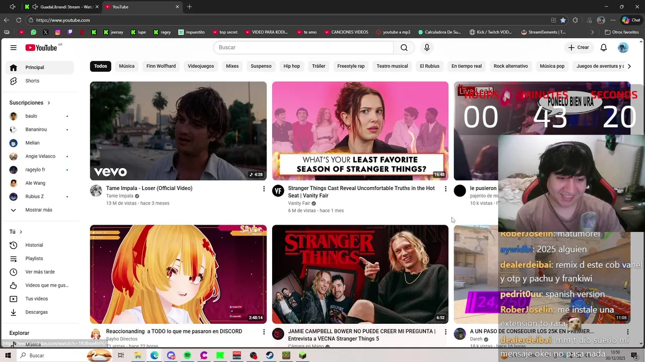
Task: Select the Música filter chip
Action: click(126, 66)
